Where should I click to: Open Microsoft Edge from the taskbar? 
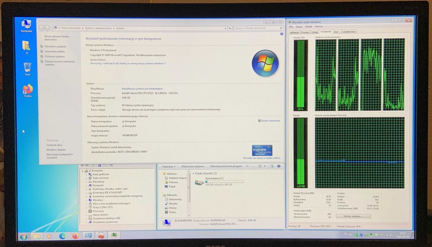[62, 236]
